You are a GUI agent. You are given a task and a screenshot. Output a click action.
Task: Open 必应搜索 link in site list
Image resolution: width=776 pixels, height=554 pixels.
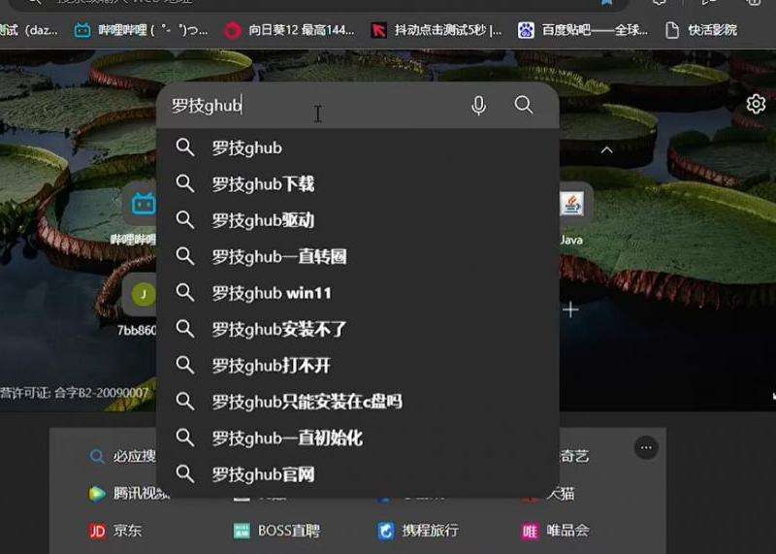click(x=123, y=456)
